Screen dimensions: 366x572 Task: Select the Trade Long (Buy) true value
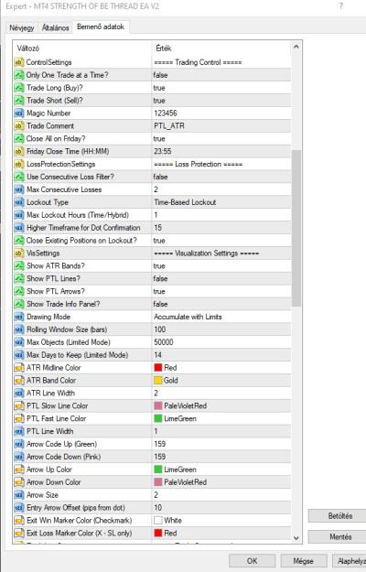[x=159, y=88]
